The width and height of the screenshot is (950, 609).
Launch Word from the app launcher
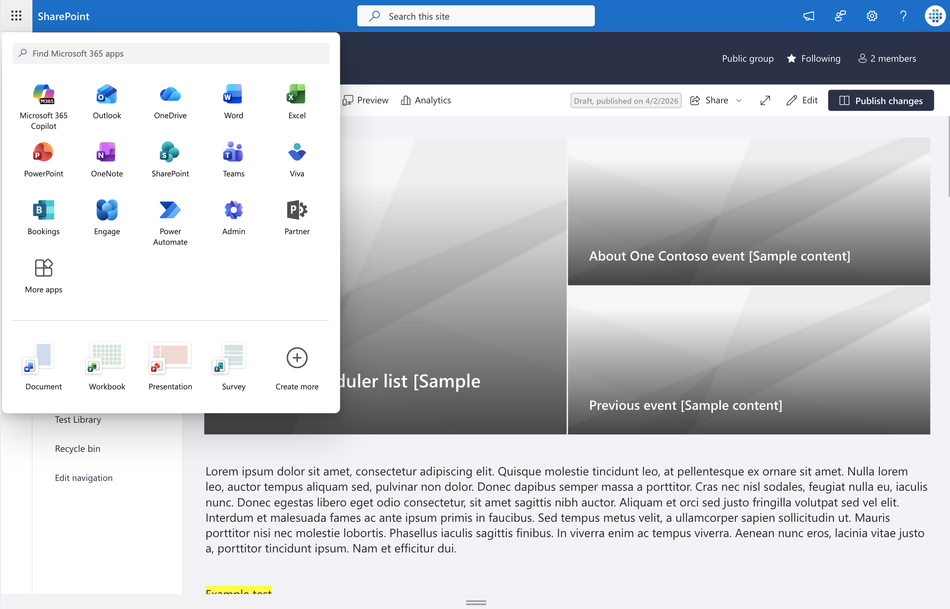(x=234, y=101)
